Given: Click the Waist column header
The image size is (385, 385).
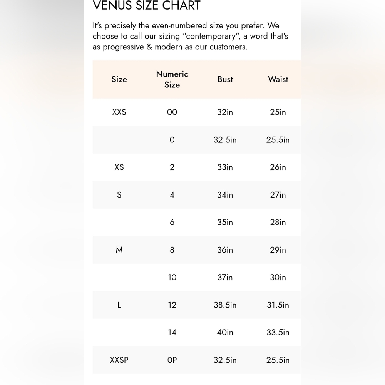Looking at the screenshot, I should pos(278,79).
